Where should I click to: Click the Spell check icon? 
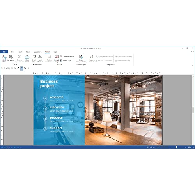tap(4, 58)
